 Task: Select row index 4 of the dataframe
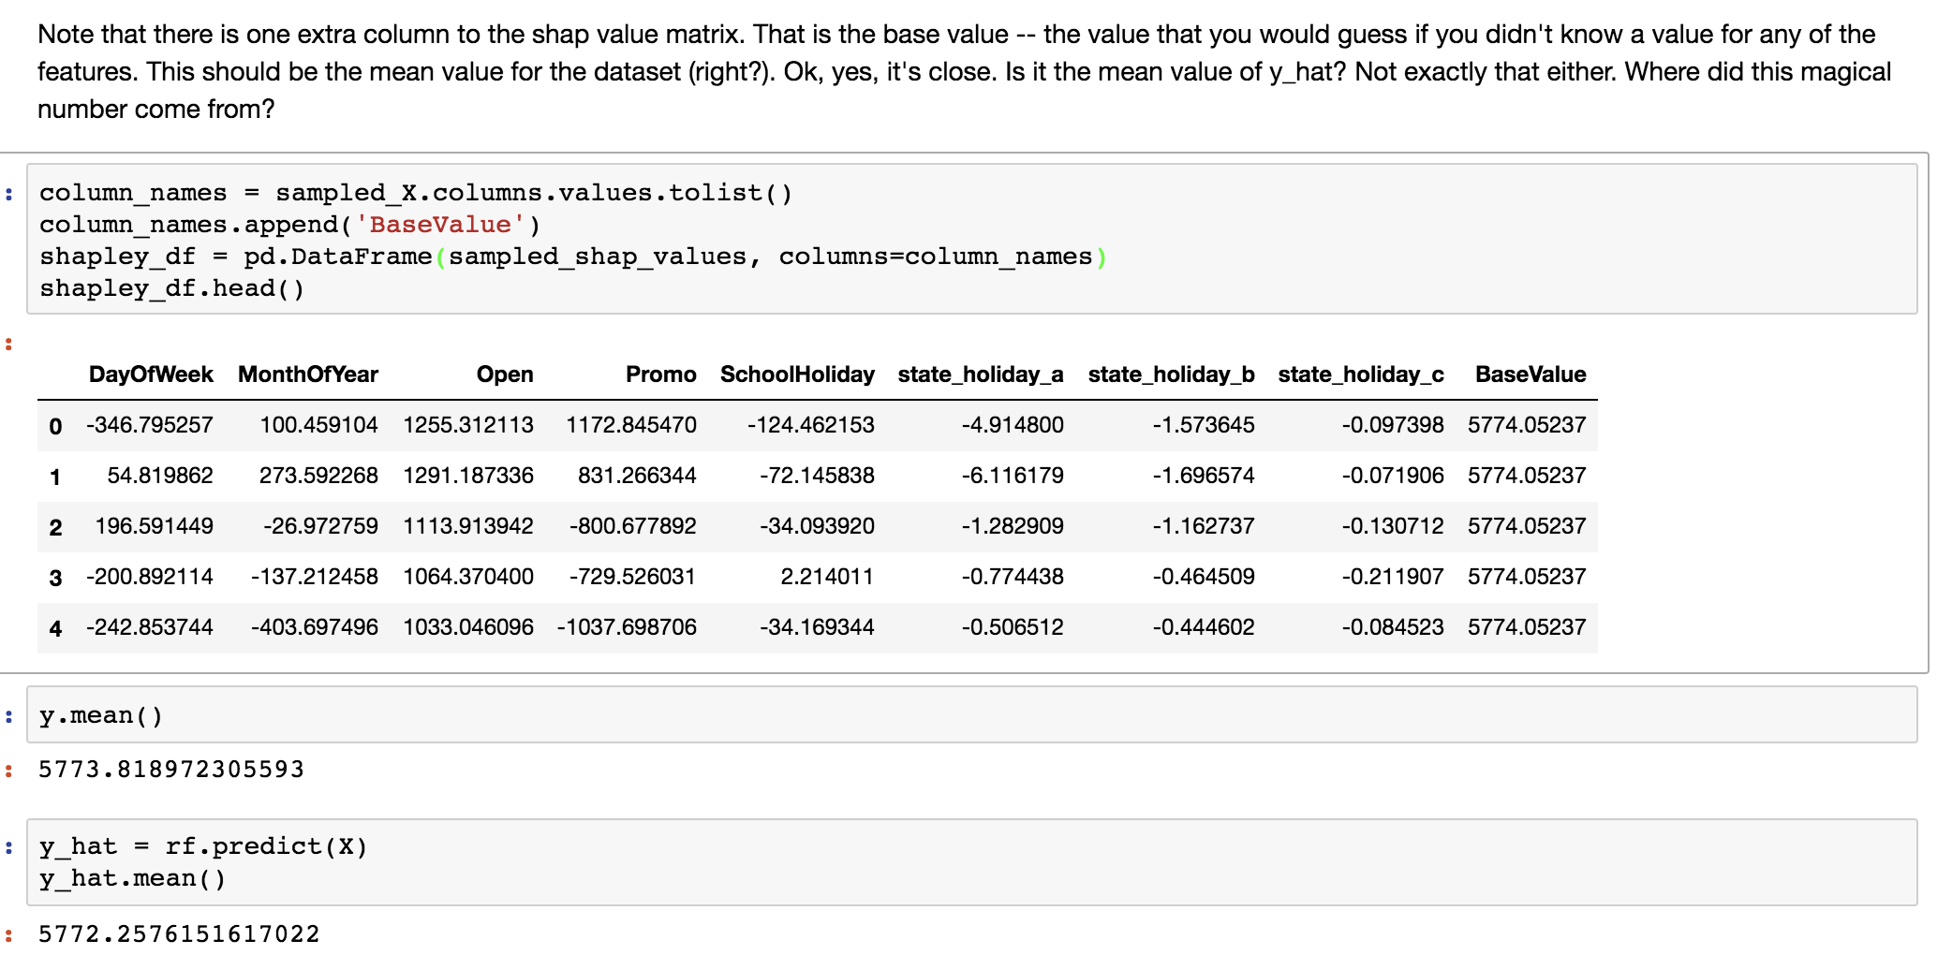(x=54, y=627)
